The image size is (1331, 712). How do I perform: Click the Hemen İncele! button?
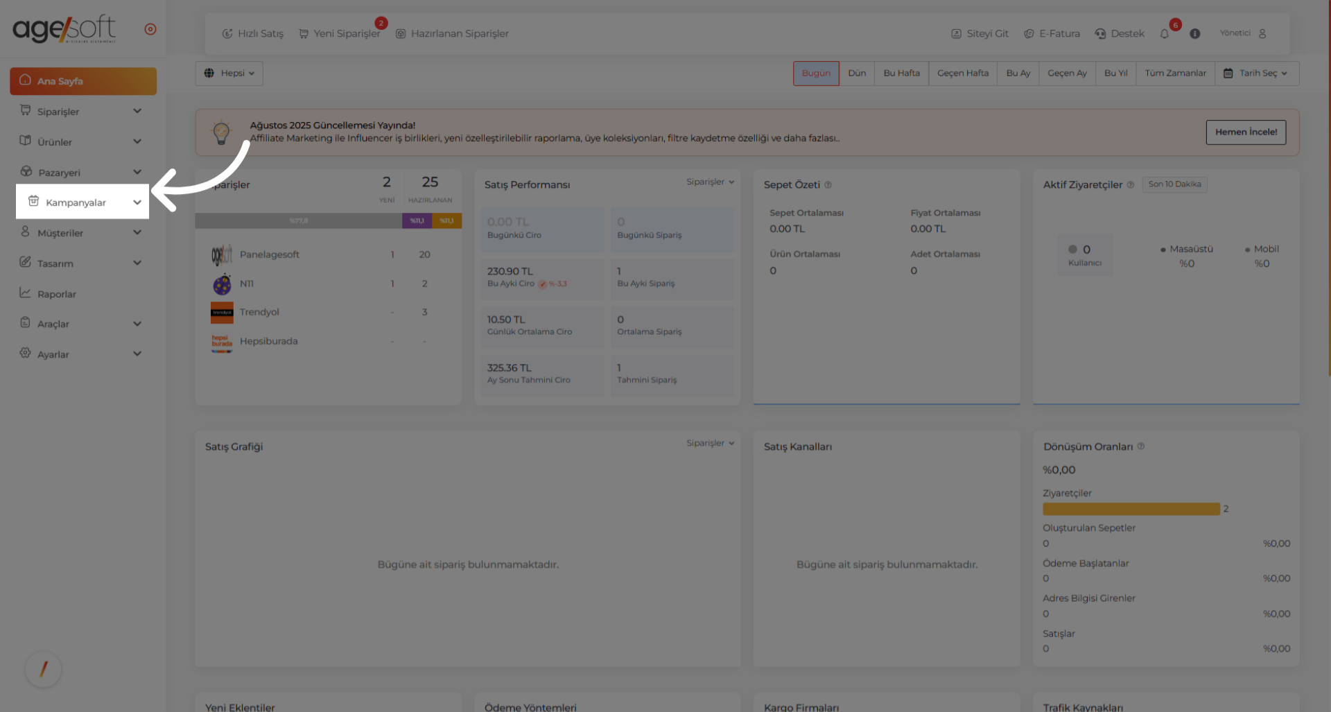(x=1246, y=132)
